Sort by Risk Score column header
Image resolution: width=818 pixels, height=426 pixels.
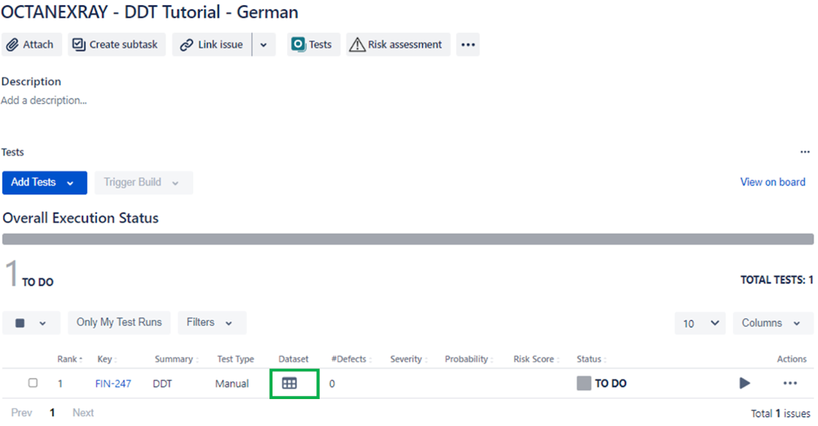click(x=536, y=360)
